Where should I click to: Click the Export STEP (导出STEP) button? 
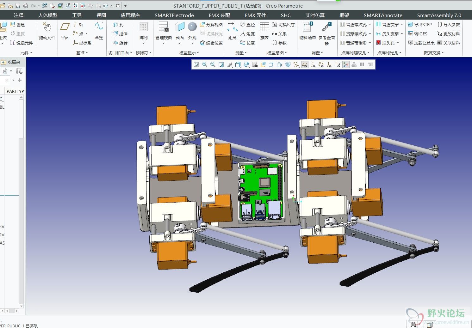[419, 25]
